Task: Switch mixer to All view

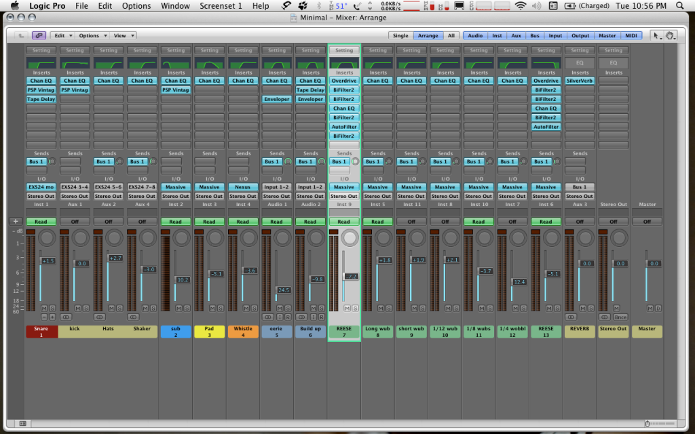Action: (451, 35)
